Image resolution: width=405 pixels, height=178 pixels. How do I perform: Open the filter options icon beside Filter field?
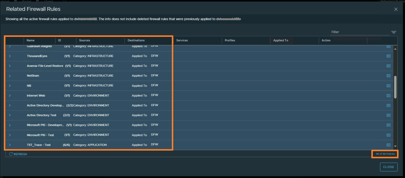click(x=393, y=32)
